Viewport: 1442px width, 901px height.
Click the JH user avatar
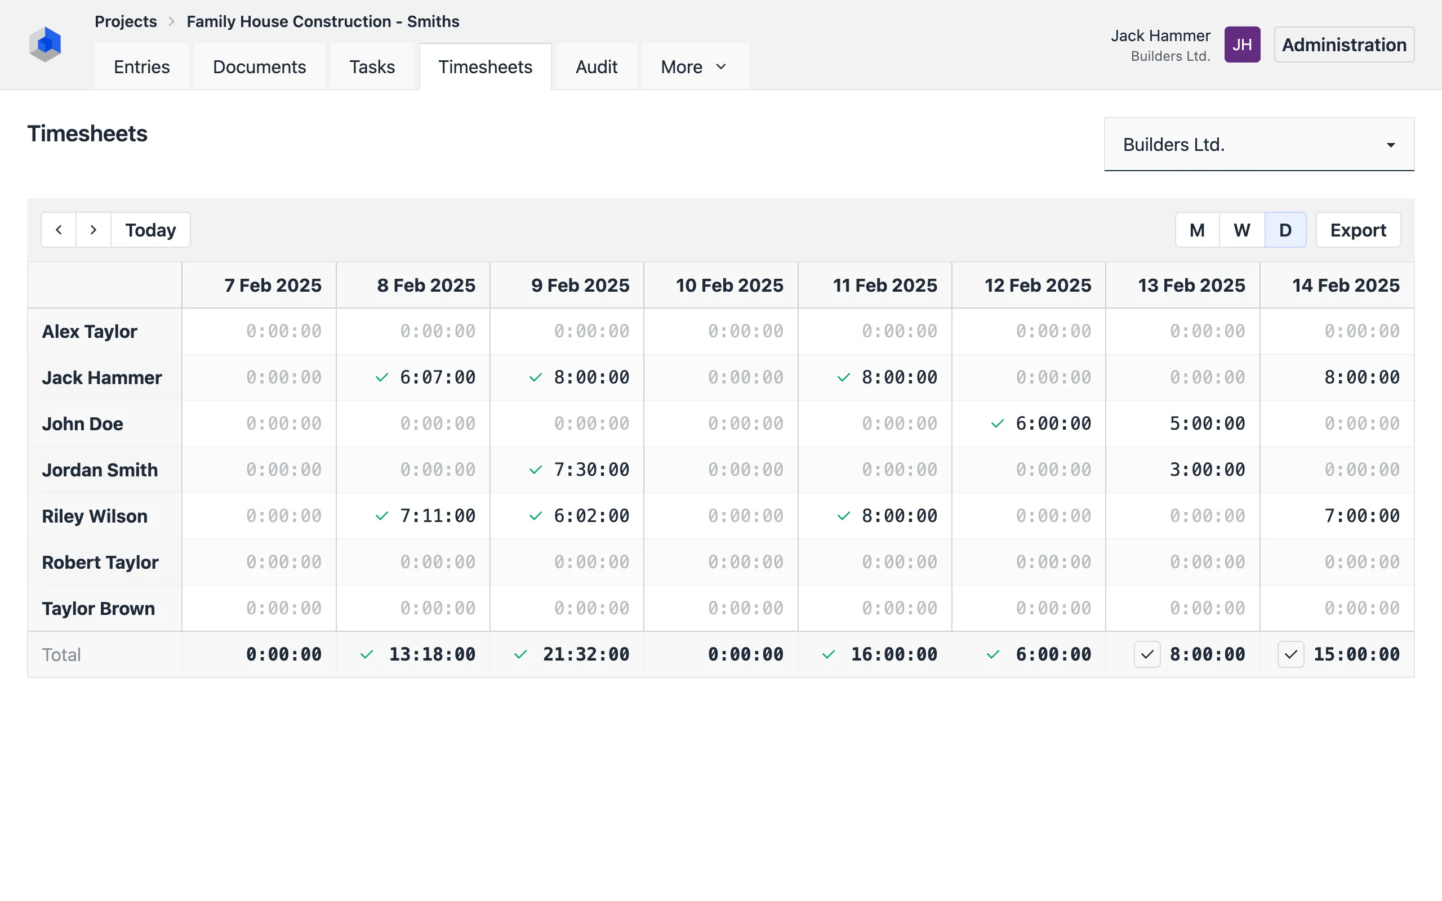(1243, 44)
